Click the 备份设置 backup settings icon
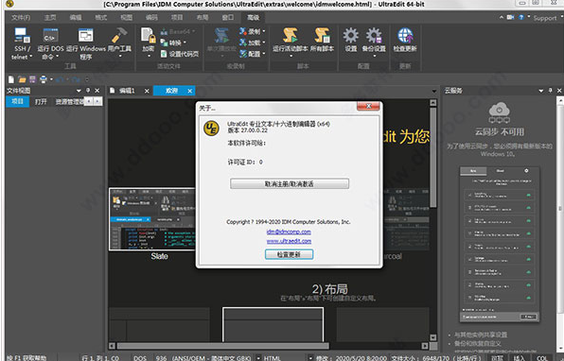Image resolution: width=564 pixels, height=361 pixels. [x=374, y=35]
